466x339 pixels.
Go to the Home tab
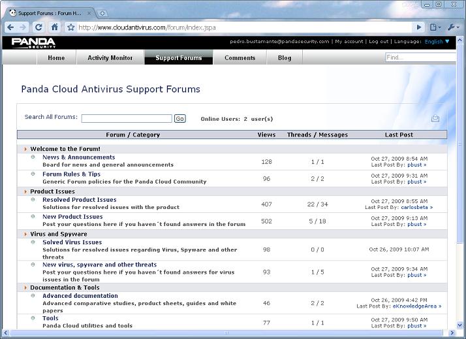(56, 57)
